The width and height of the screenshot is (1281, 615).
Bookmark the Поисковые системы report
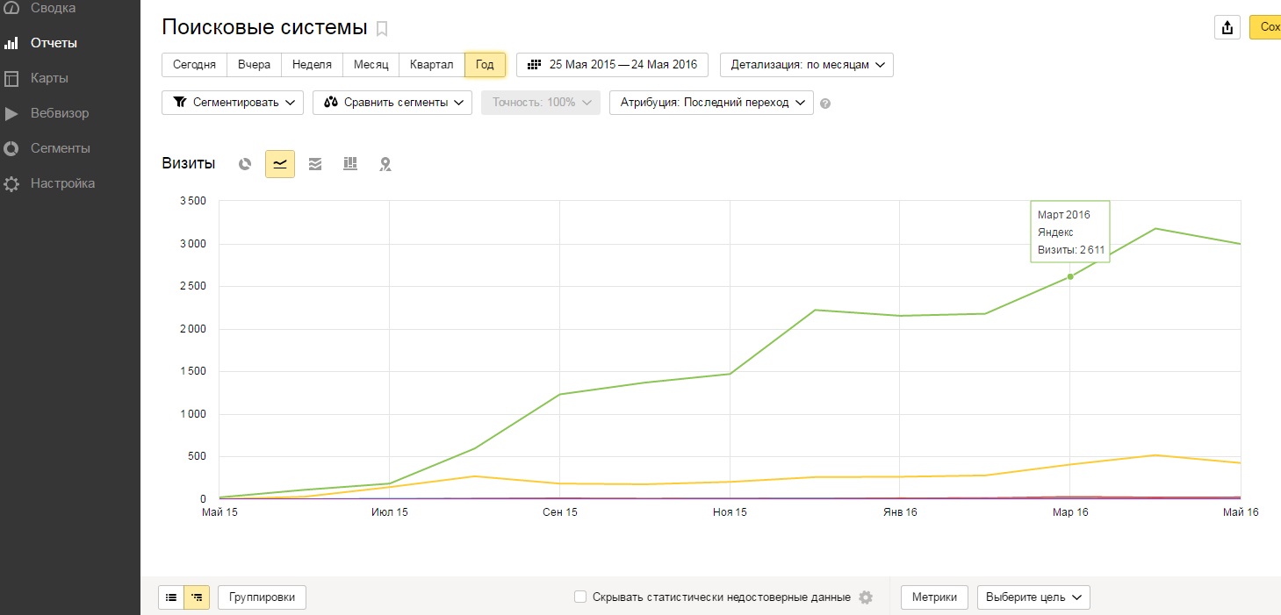[382, 29]
